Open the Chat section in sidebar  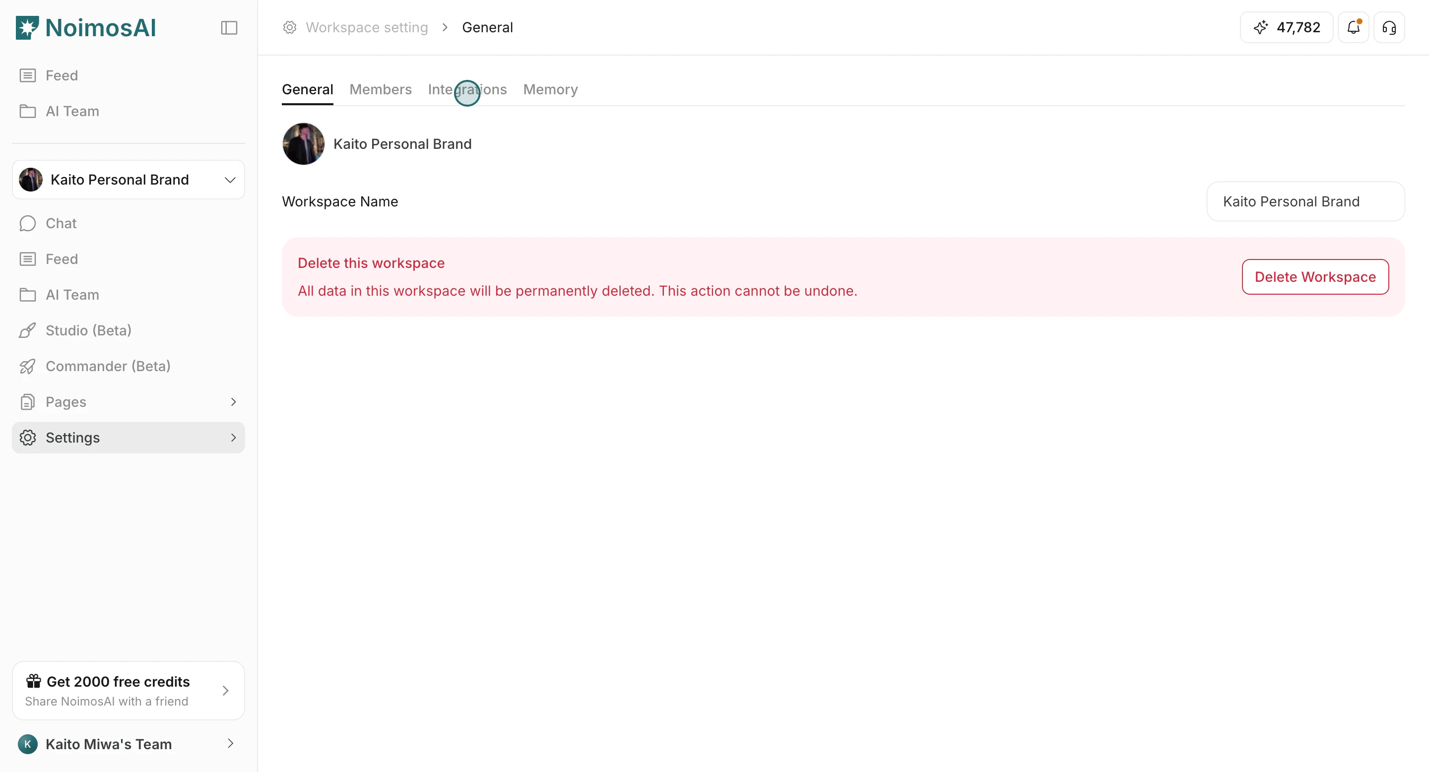pos(61,223)
